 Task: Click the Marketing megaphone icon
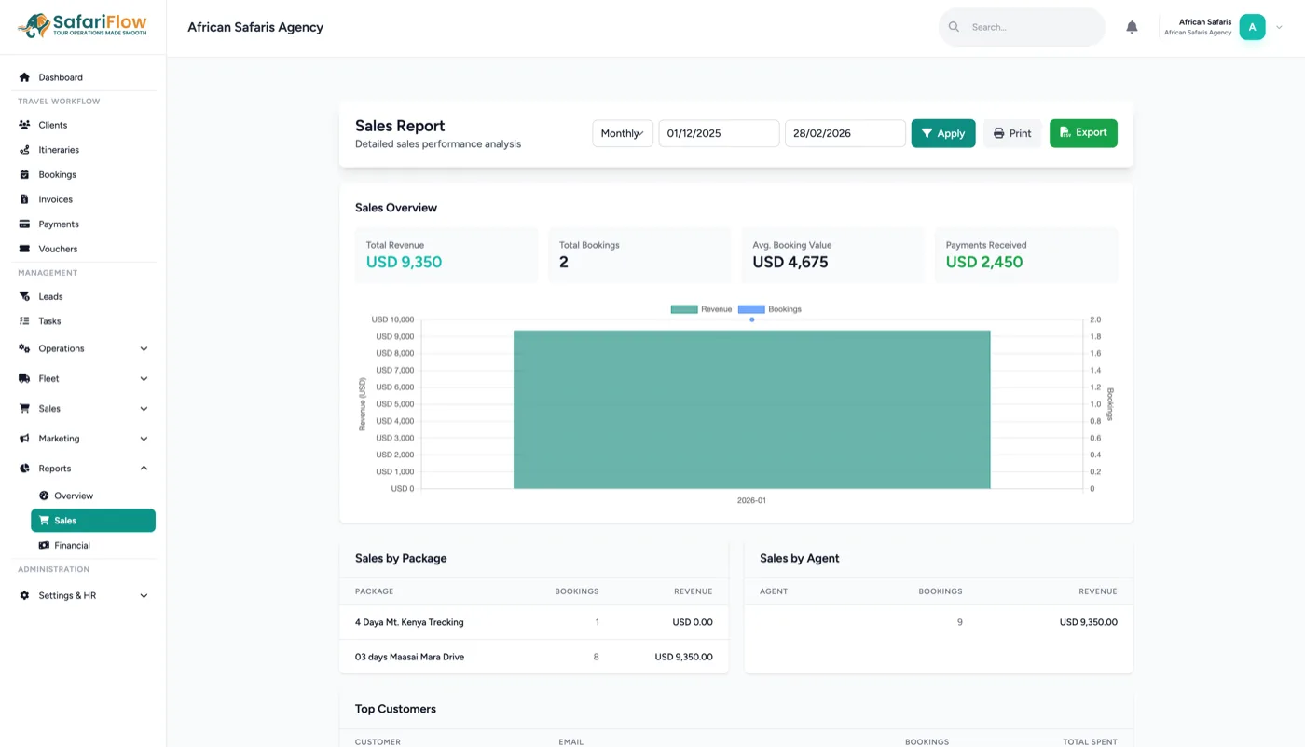pyautogui.click(x=24, y=439)
